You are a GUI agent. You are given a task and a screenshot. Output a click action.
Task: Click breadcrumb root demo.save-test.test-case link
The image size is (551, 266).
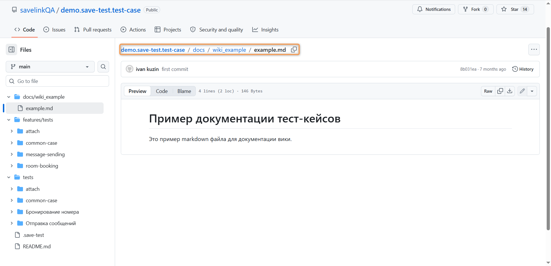[x=153, y=50]
